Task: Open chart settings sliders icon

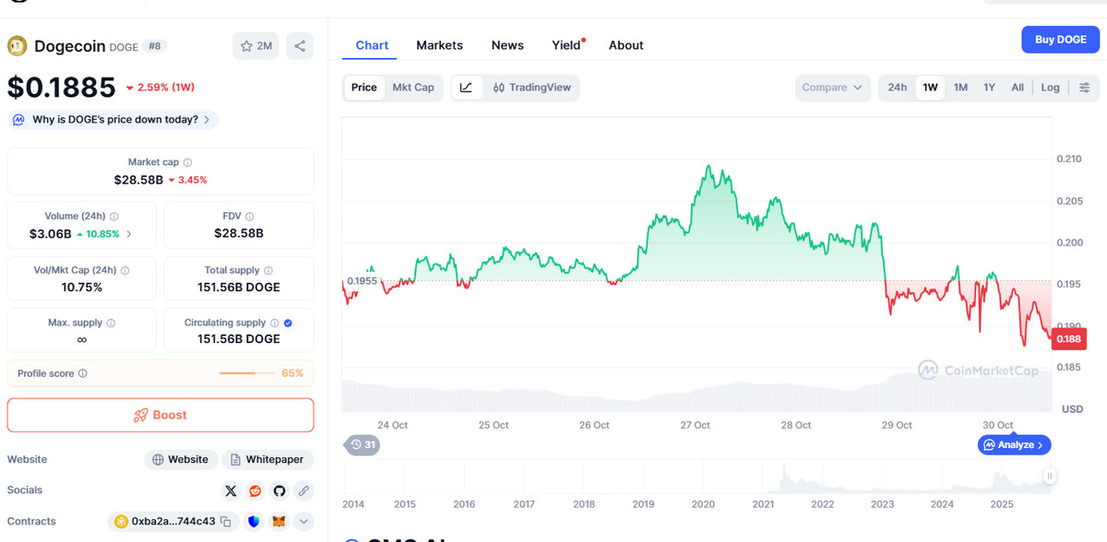Action: pos(1085,88)
